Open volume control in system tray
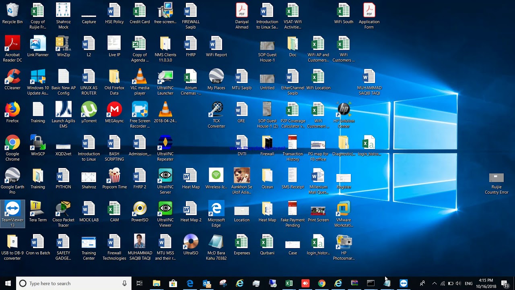The width and height of the screenshot is (515, 290). tap(459, 284)
